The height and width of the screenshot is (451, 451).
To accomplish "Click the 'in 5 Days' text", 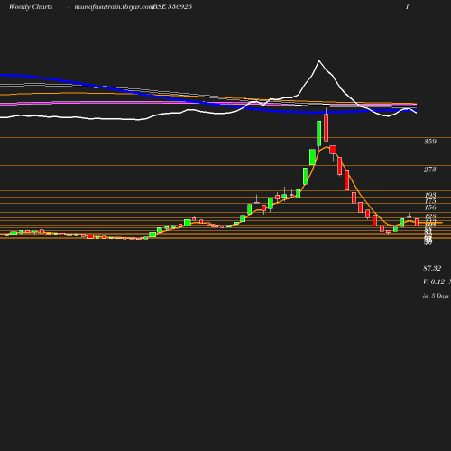I will coord(436,296).
